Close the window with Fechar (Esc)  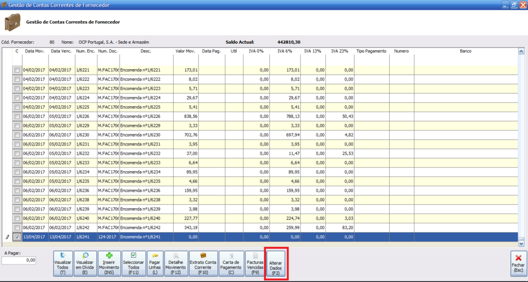pos(518,264)
